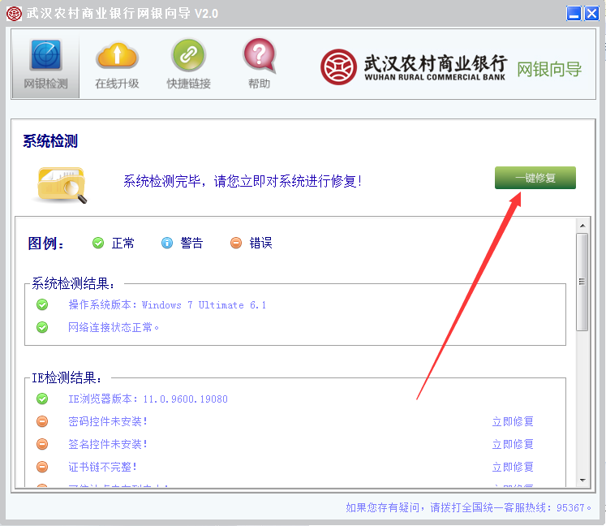
Task: Minimize the 网银向导 window
Action: coord(574,14)
